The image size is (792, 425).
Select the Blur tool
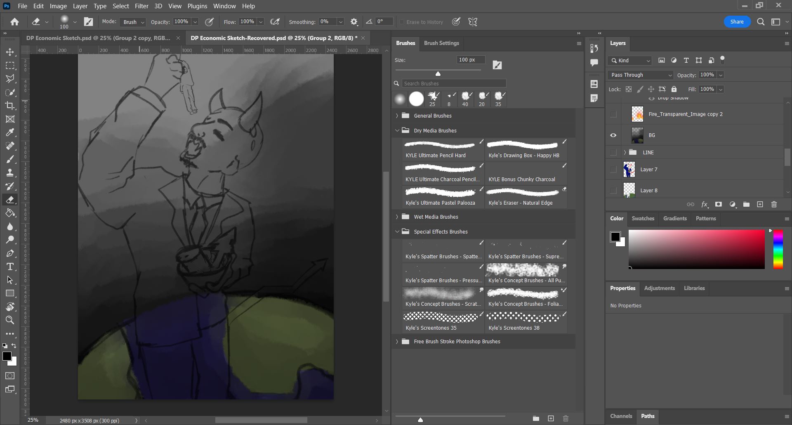pyautogui.click(x=10, y=227)
